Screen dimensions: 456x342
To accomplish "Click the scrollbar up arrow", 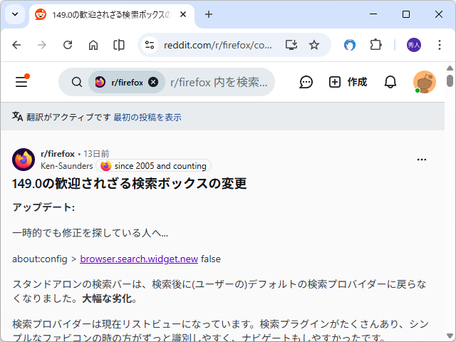I will 450,68.
